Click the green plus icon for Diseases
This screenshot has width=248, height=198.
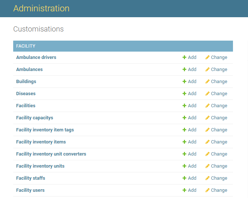click(184, 94)
